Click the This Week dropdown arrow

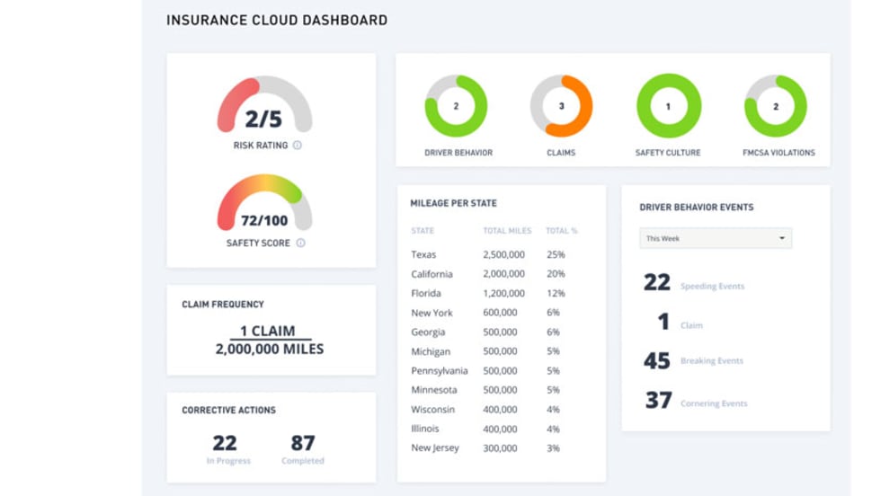pyautogui.click(x=781, y=238)
